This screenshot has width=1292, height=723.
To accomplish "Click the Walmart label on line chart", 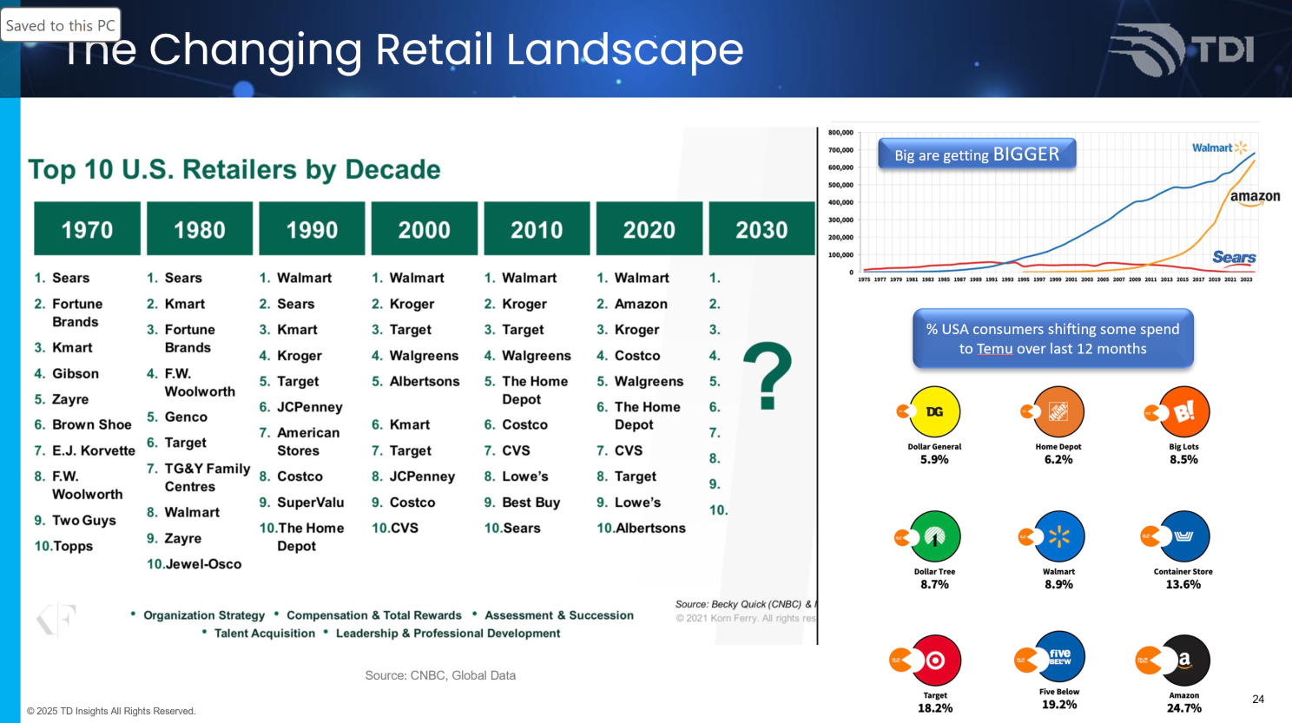I will pyautogui.click(x=1219, y=148).
